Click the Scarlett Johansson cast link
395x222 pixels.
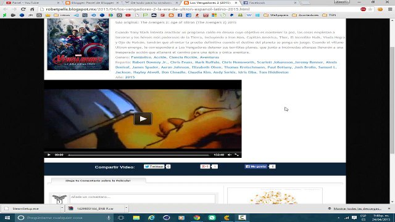(275, 62)
